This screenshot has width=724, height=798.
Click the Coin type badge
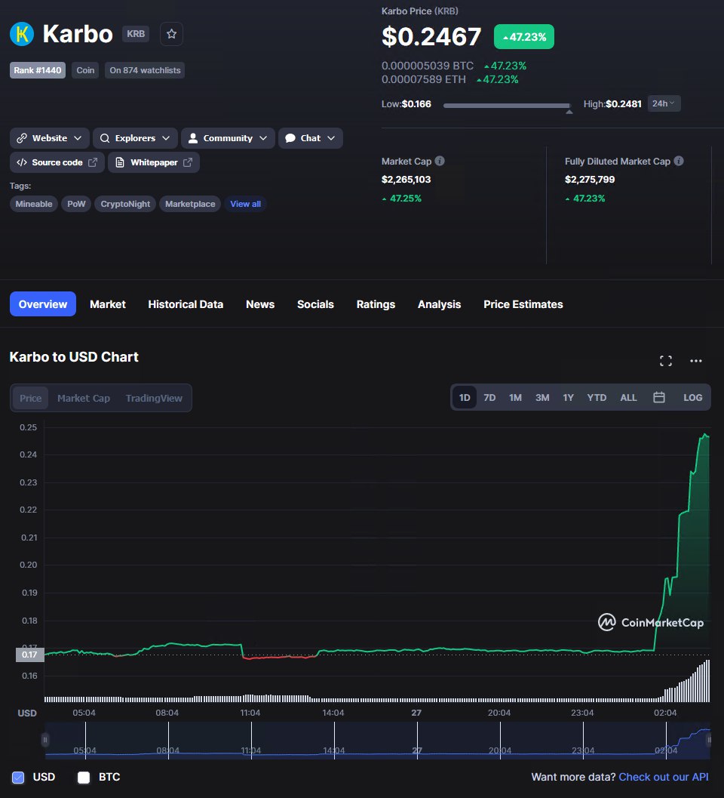(x=85, y=70)
